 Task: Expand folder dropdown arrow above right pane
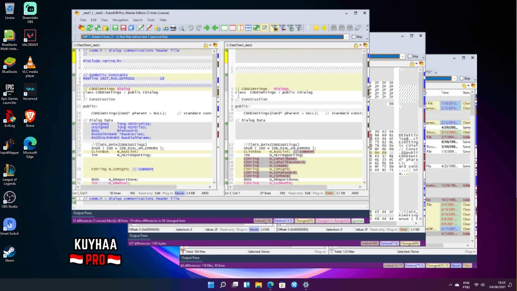click(360, 45)
